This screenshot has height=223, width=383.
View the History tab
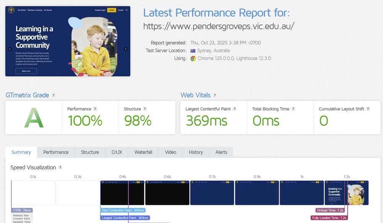[196, 152]
